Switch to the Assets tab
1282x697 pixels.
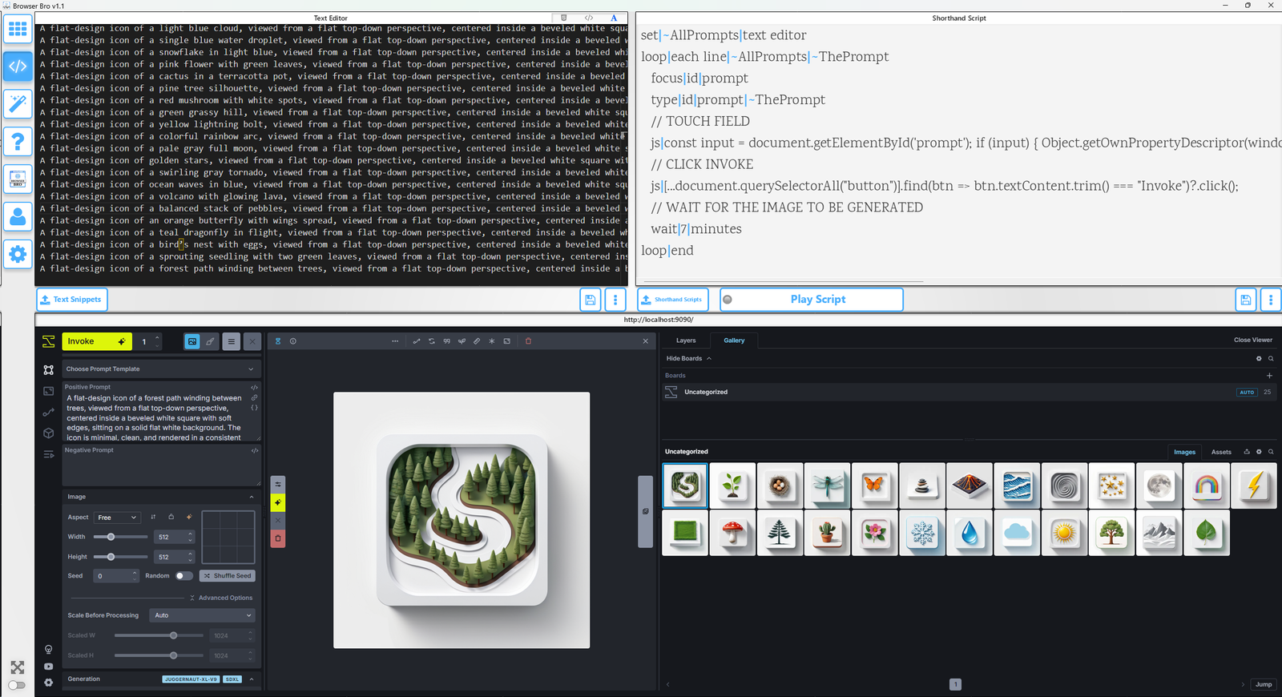click(x=1221, y=452)
